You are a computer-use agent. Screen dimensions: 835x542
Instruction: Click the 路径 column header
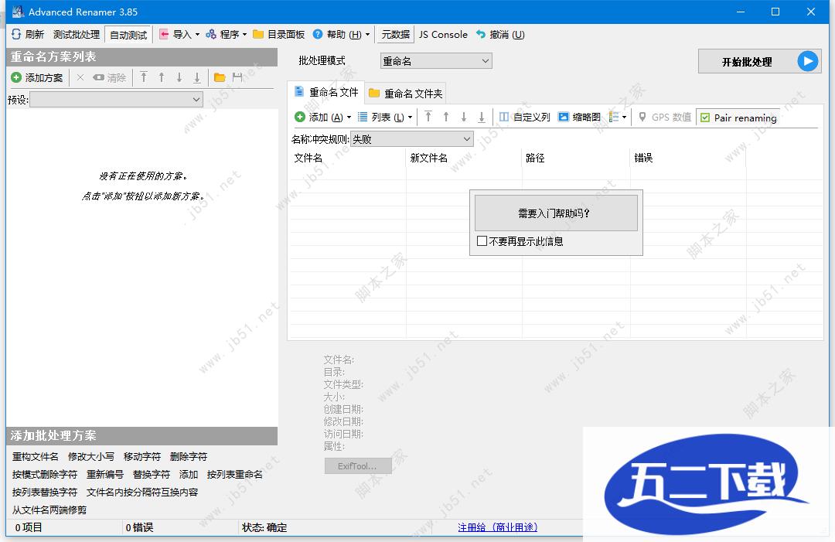click(x=576, y=159)
